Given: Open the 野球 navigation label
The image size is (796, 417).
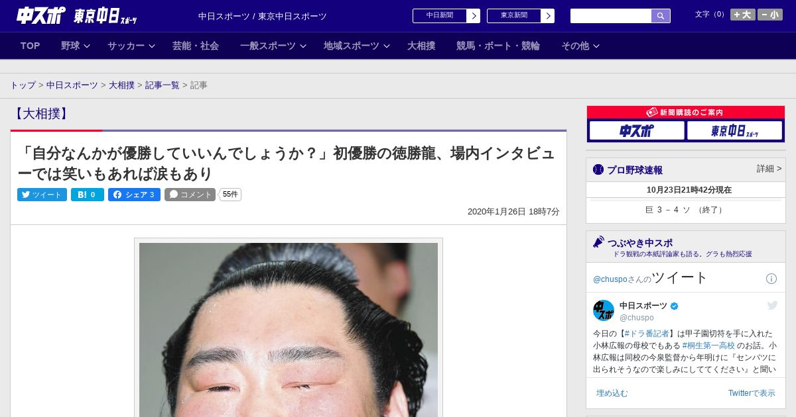Looking at the screenshot, I should click(x=70, y=46).
